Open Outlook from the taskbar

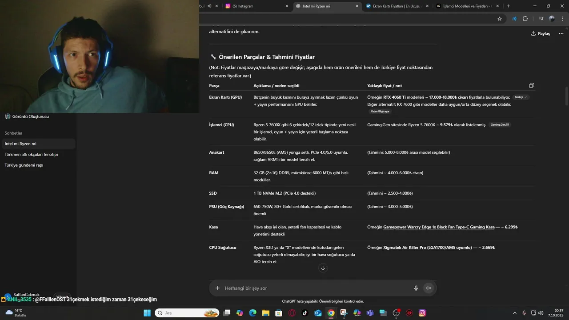pyautogui.click(x=318, y=313)
